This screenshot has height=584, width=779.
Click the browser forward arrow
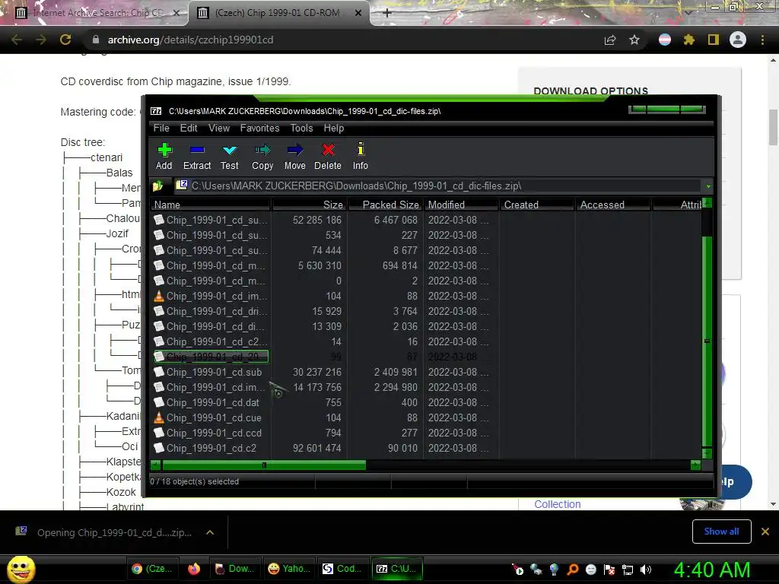[41, 40]
